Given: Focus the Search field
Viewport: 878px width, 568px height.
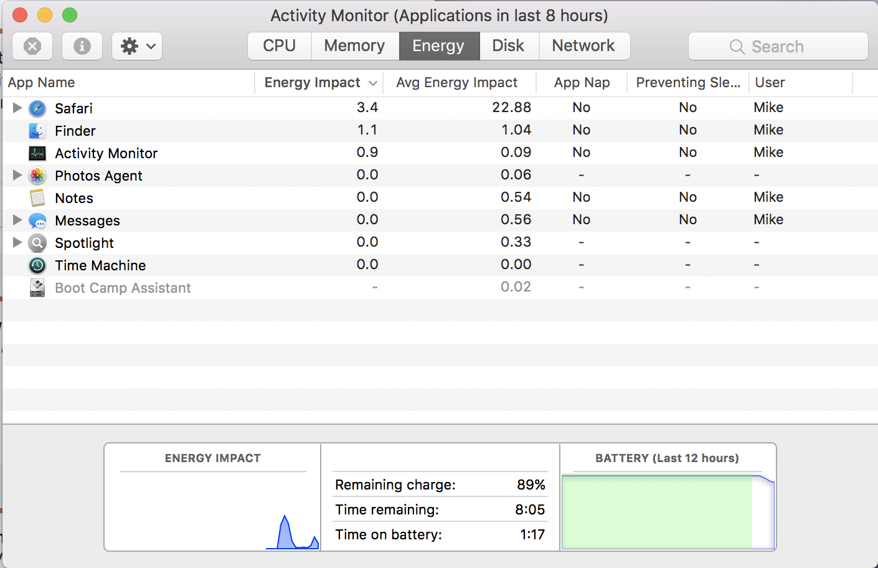Looking at the screenshot, I should point(778,46).
